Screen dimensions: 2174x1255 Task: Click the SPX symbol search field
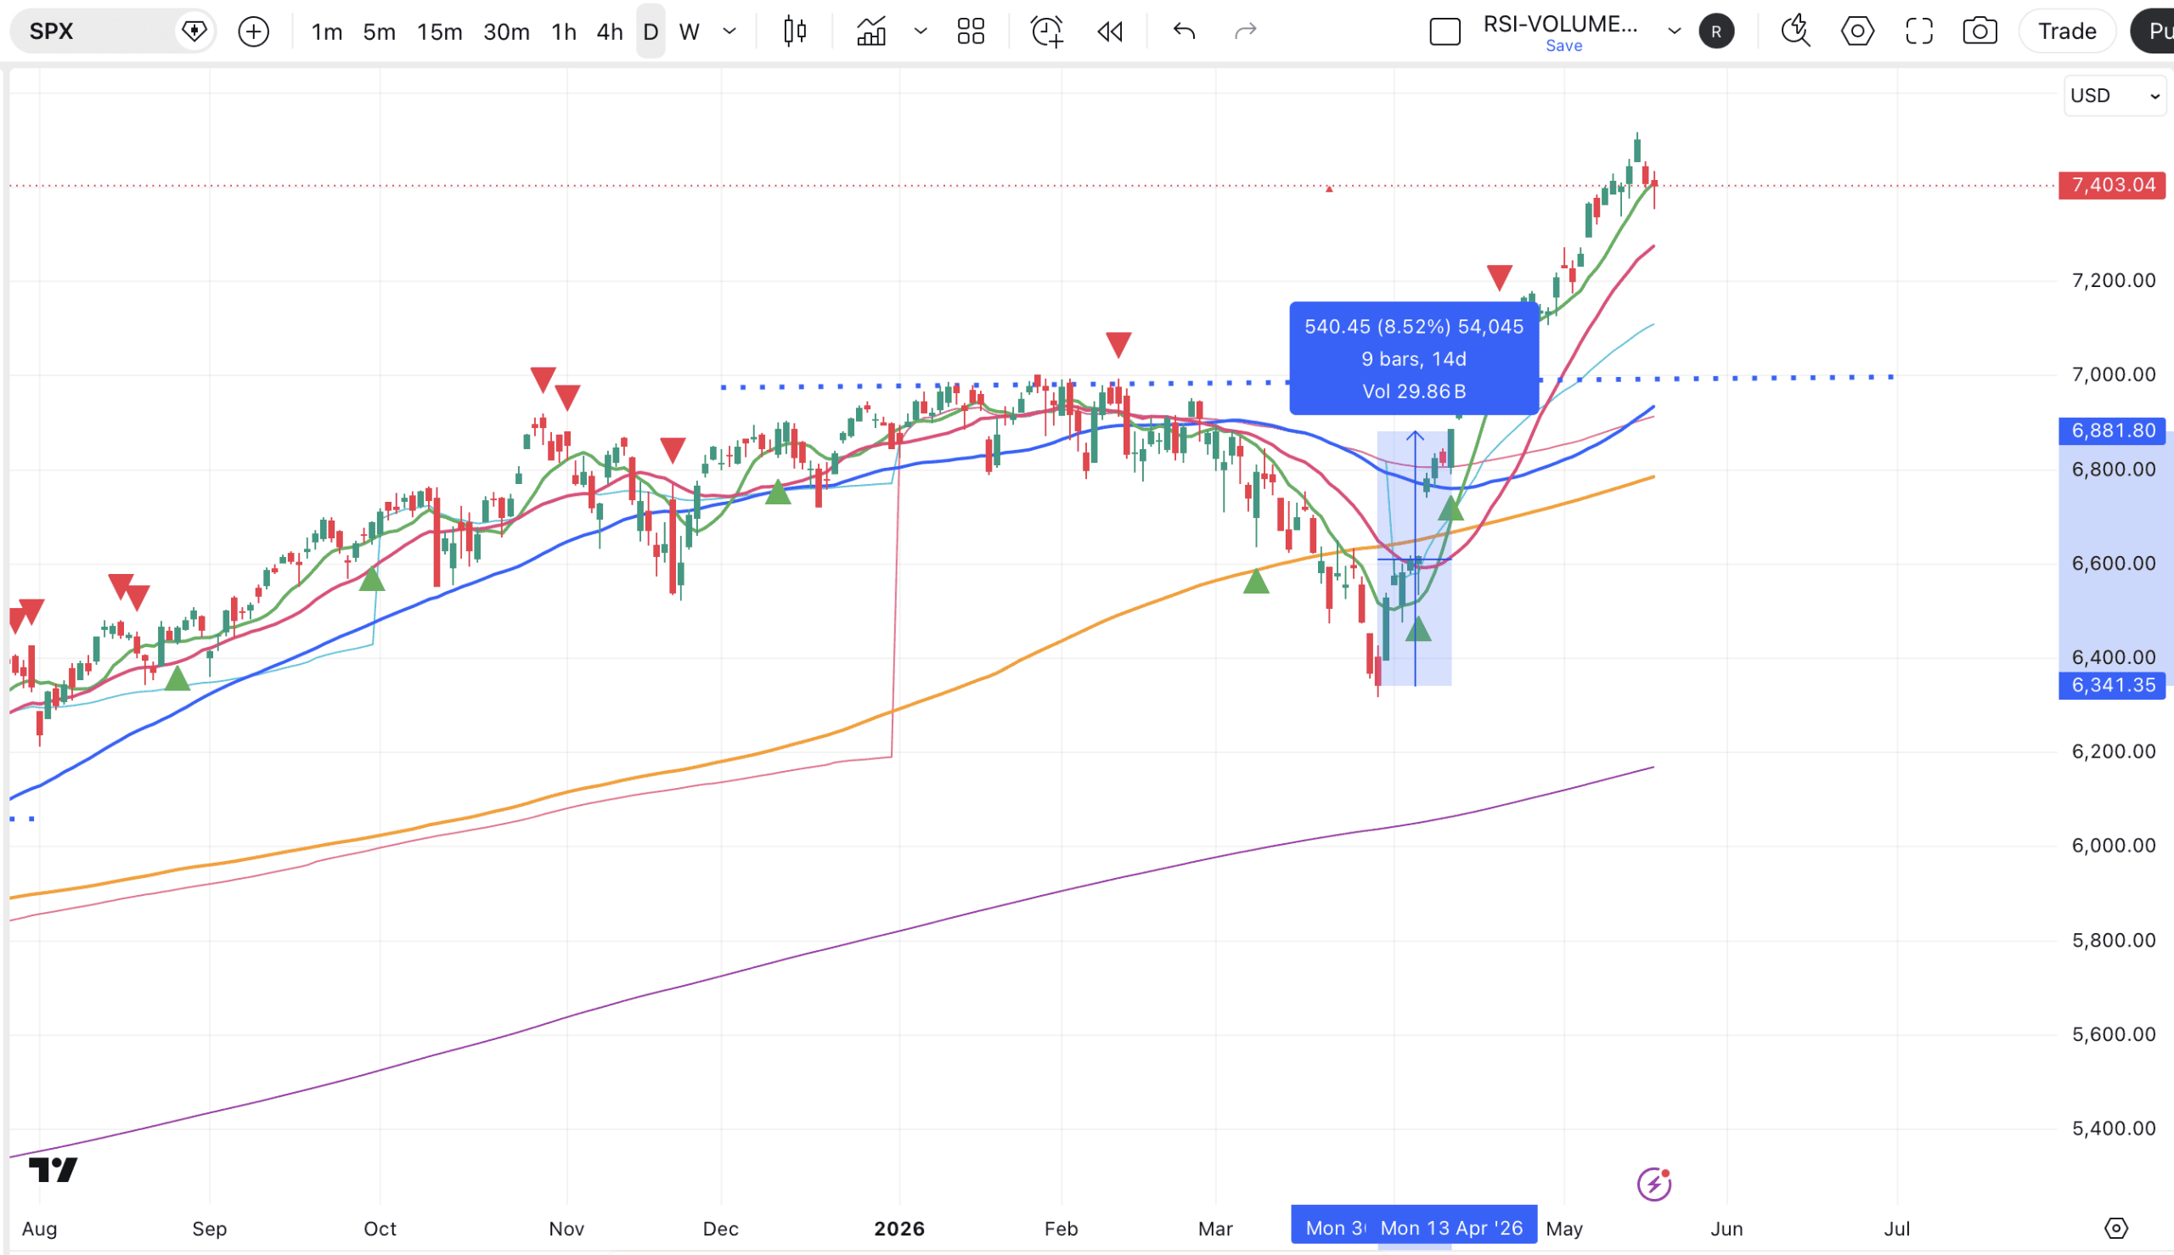95,32
